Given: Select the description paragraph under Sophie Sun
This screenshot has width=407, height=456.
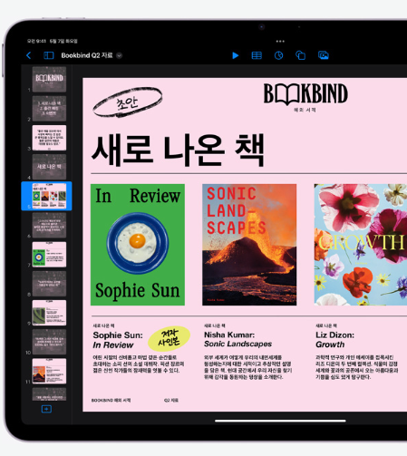Looking at the screenshot, I should click(x=138, y=364).
